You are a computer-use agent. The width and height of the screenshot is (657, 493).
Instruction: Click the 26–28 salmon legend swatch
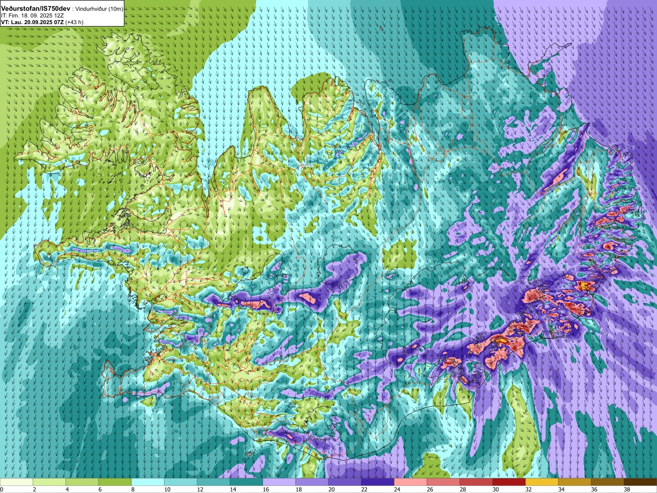[443, 482]
